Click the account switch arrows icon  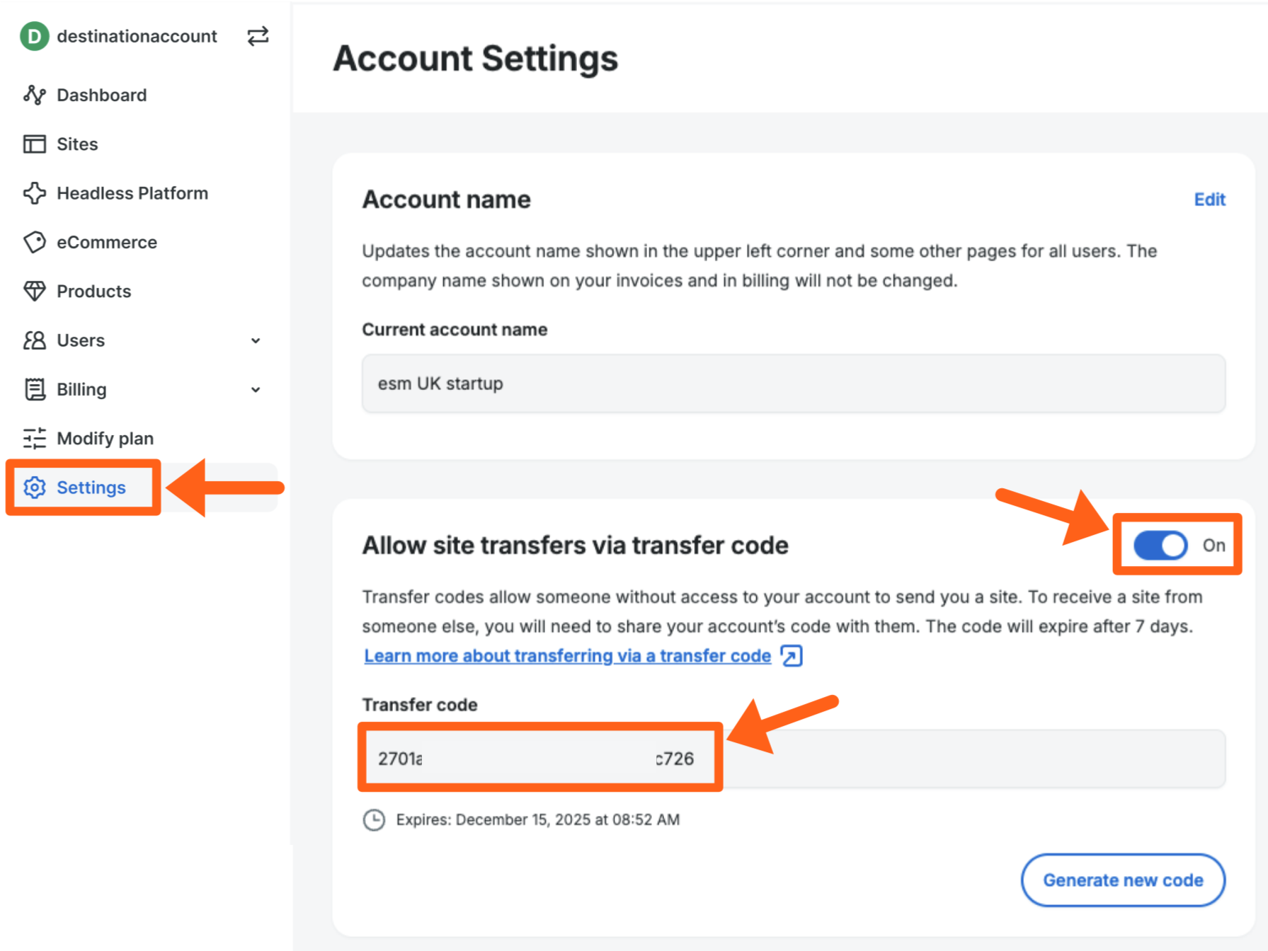[x=258, y=36]
